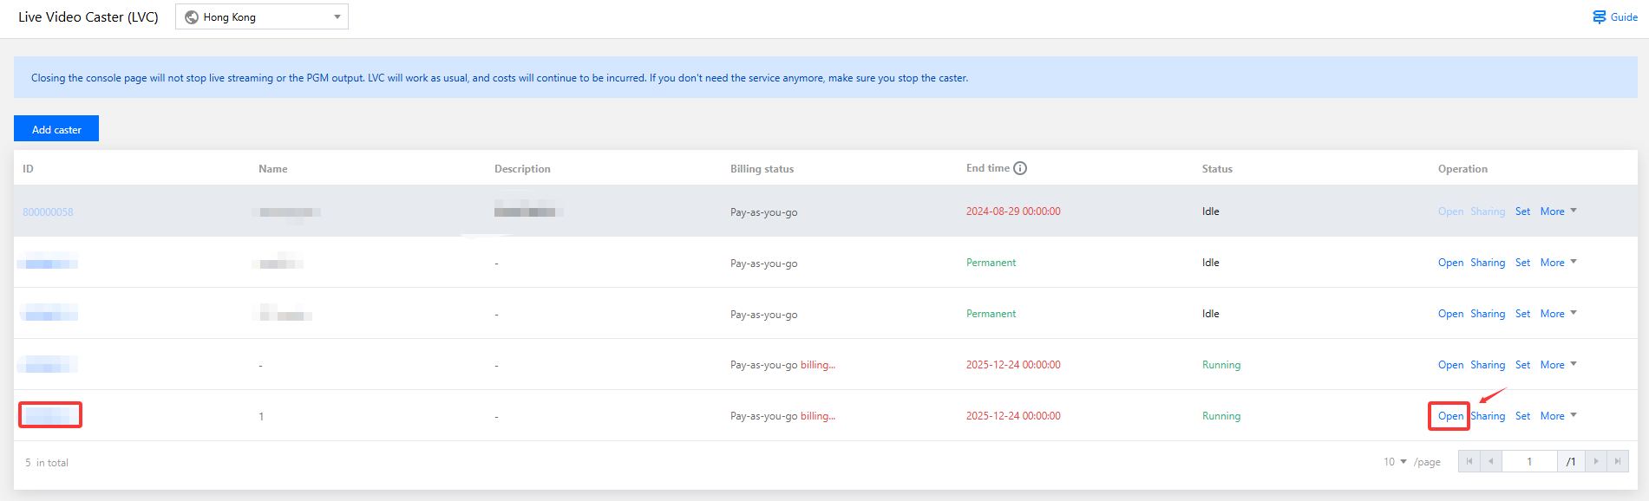Click Set in the third caster row
The width and height of the screenshot is (1649, 501).
1522,314
